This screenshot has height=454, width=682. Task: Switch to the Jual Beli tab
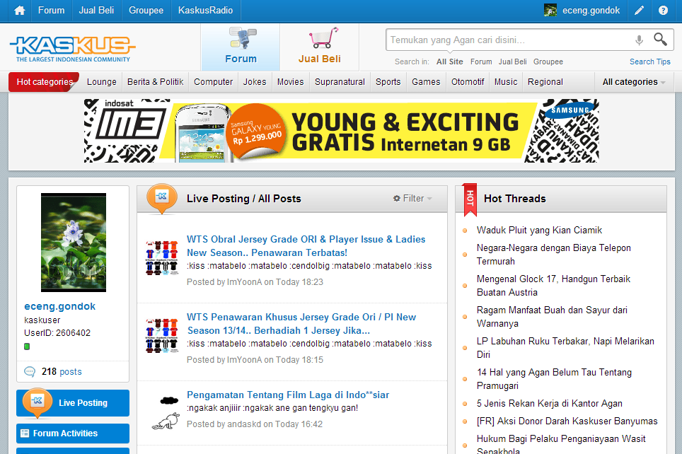tap(319, 47)
